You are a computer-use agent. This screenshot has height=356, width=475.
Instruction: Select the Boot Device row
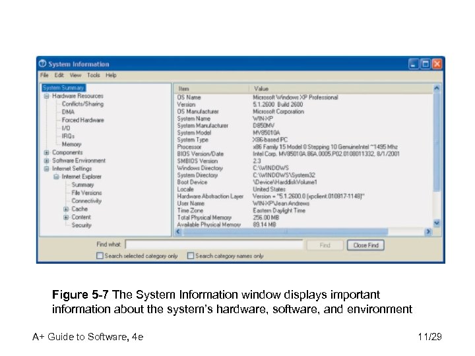303,182
